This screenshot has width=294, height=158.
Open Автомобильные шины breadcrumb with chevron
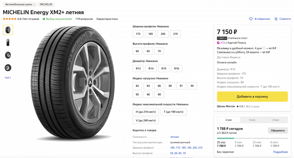20,4
